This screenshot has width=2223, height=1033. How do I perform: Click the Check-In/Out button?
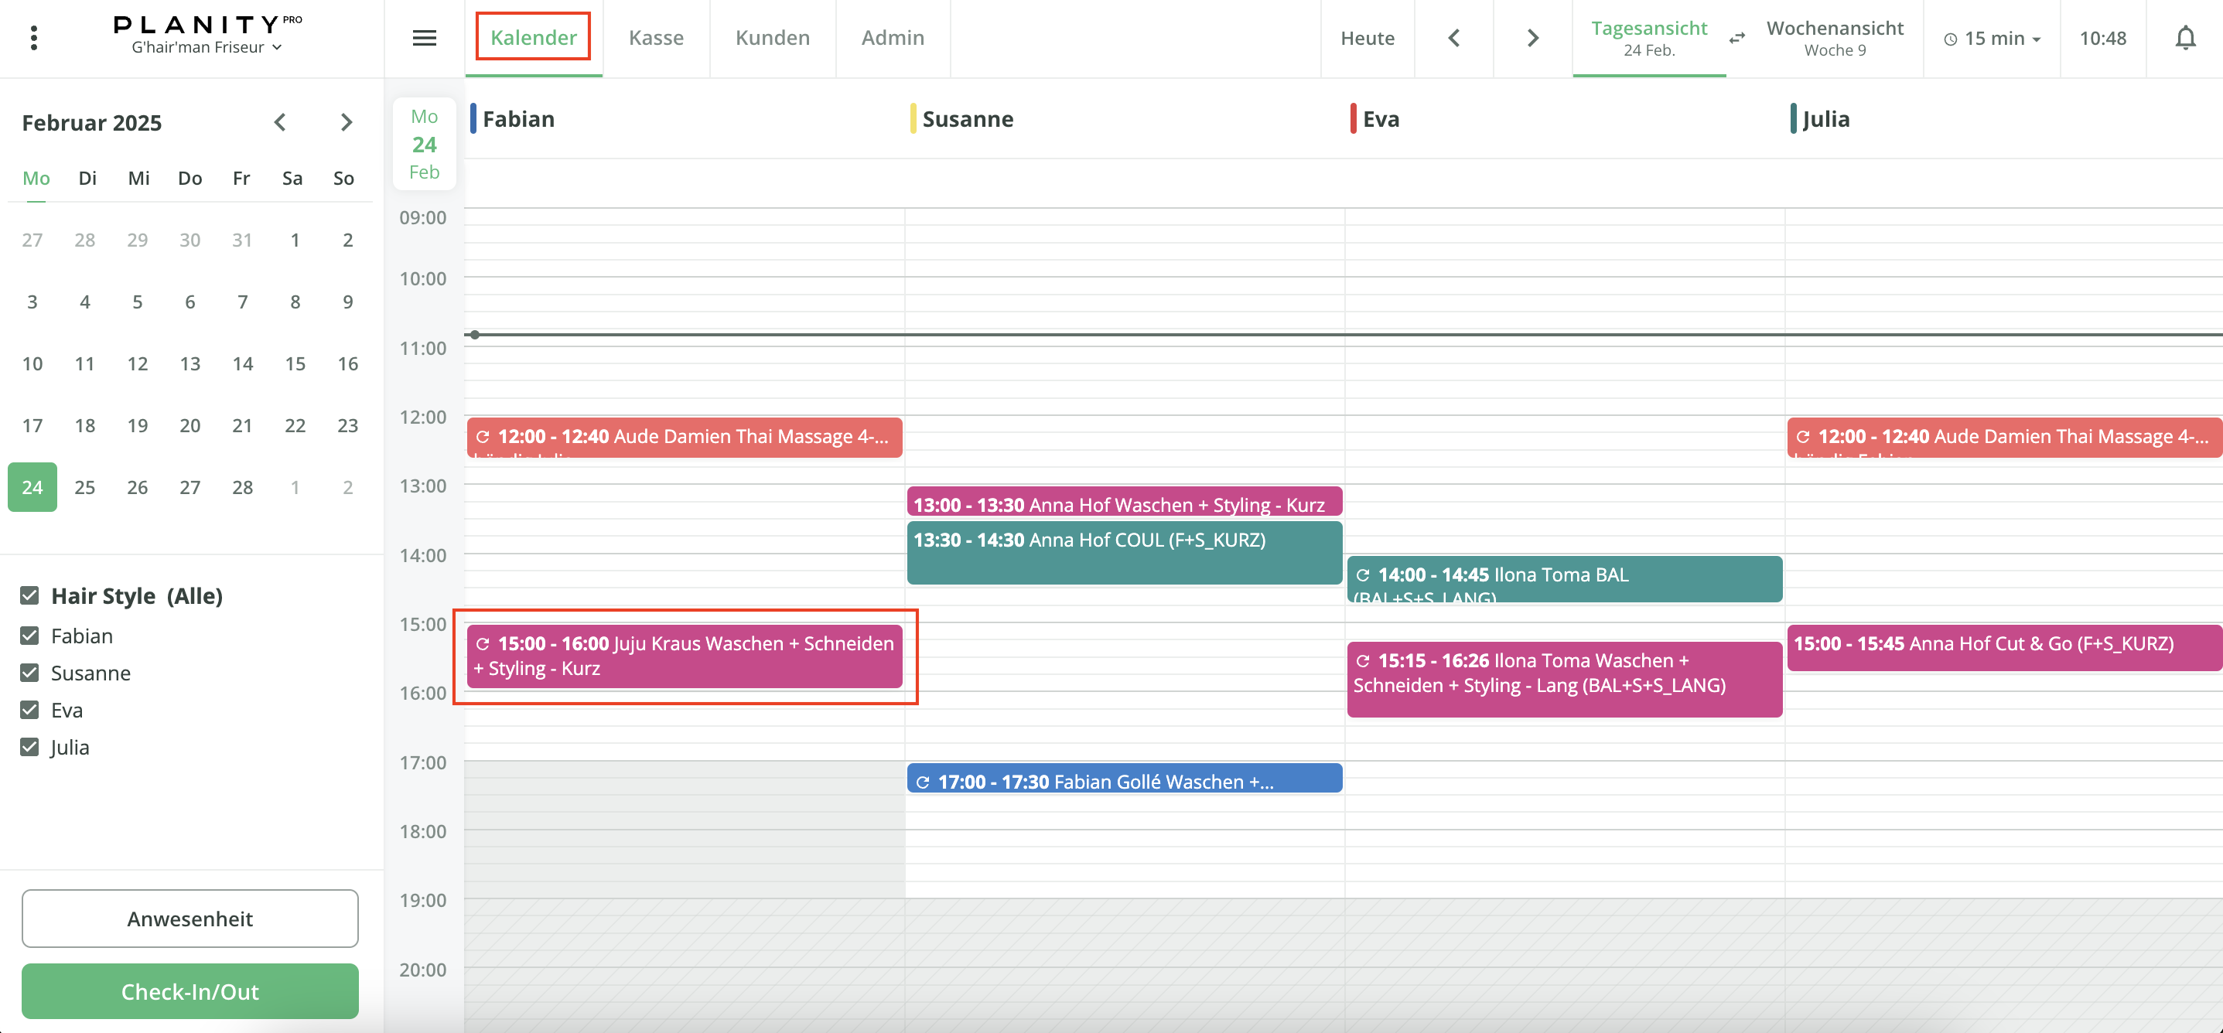[x=190, y=991]
